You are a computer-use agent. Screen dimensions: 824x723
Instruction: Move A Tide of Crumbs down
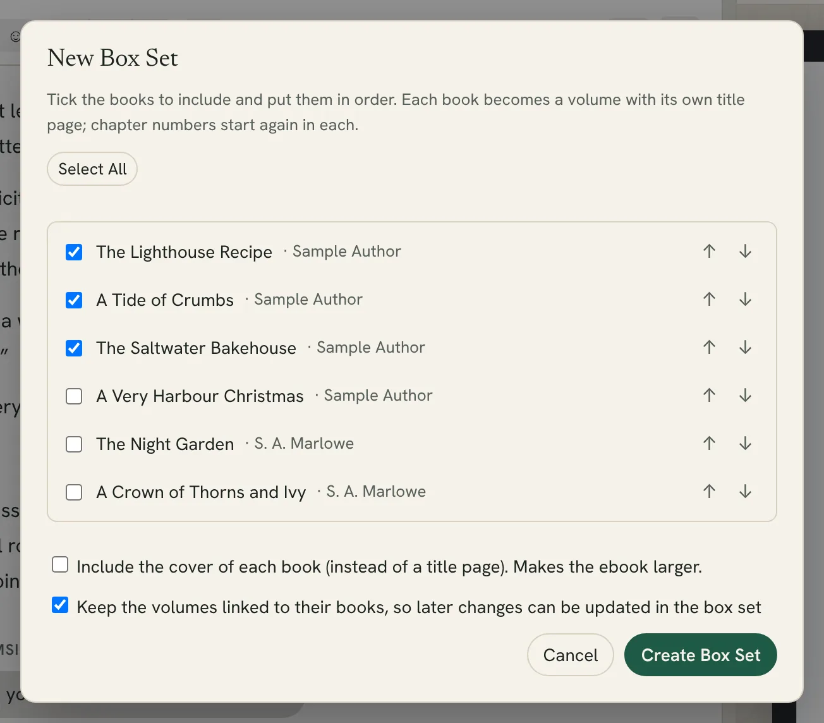pyautogui.click(x=745, y=300)
